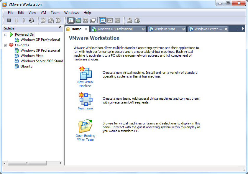This screenshot has height=174, width=248.
Task: Click the sidebar scrollbar left arrow
Action: tap(5, 163)
